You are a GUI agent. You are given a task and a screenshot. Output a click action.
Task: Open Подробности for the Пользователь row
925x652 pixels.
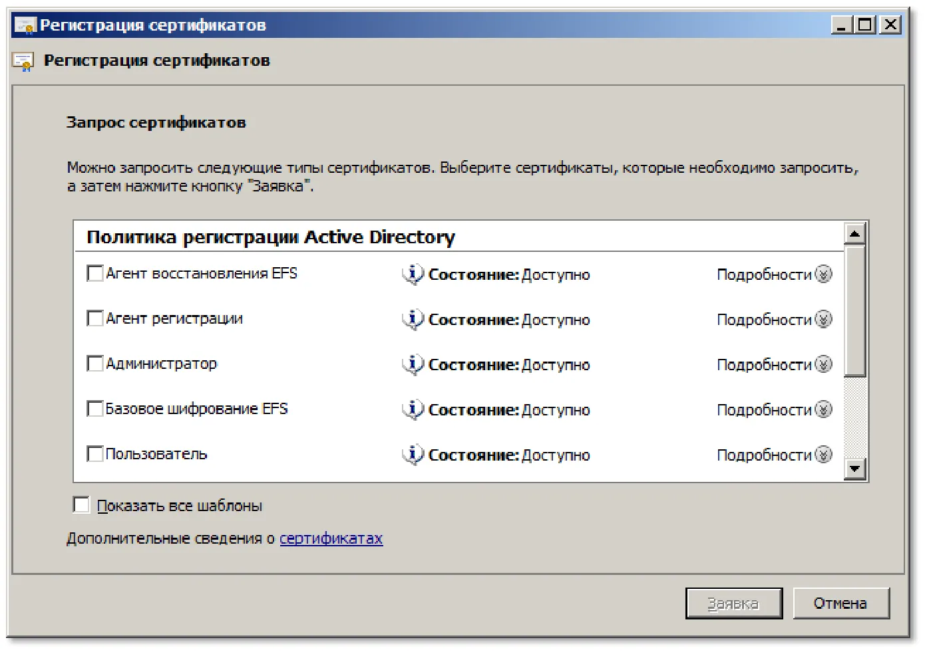774,455
